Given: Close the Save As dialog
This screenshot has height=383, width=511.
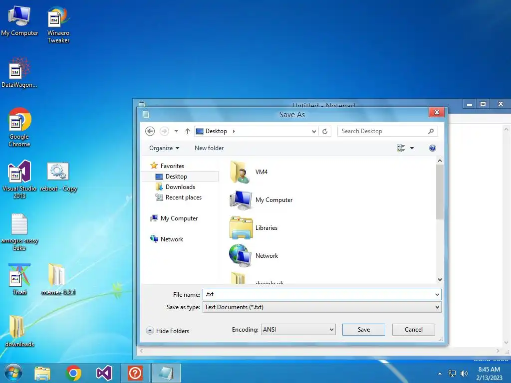Looking at the screenshot, I should pyautogui.click(x=437, y=112).
